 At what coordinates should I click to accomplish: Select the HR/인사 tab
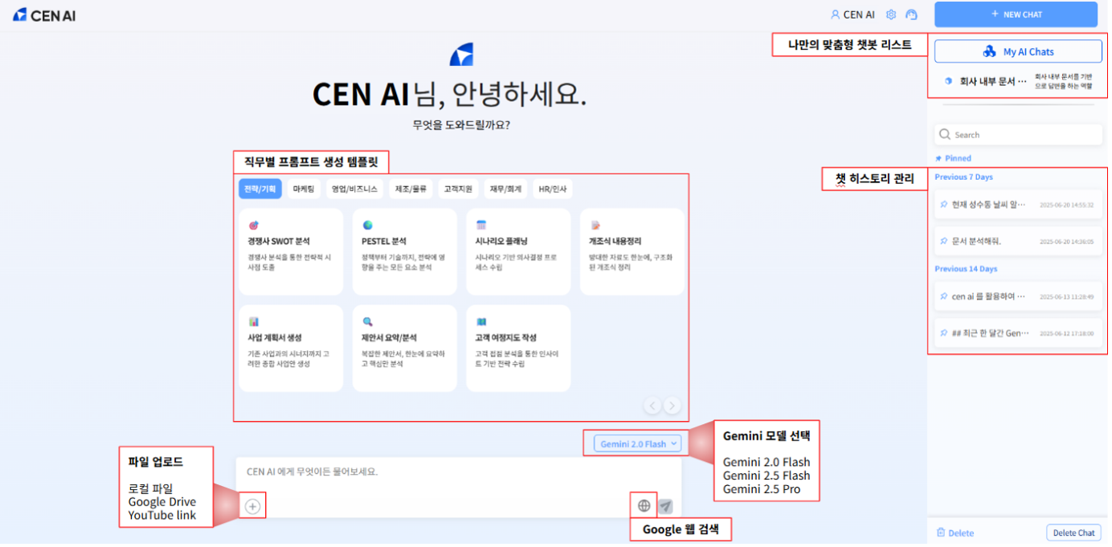[x=552, y=189]
